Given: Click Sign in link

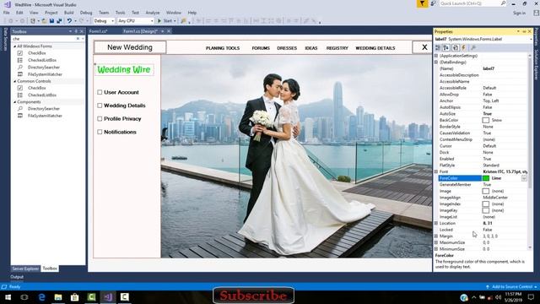Looking at the screenshot, I should click(519, 13).
